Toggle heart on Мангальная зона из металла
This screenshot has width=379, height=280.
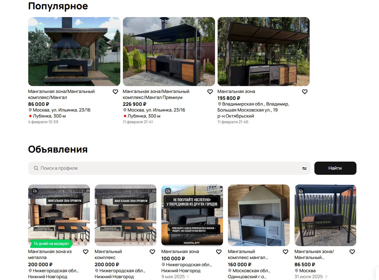[x=86, y=252]
